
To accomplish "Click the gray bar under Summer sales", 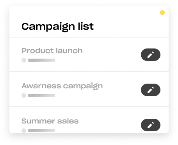I will tap(41, 131).
